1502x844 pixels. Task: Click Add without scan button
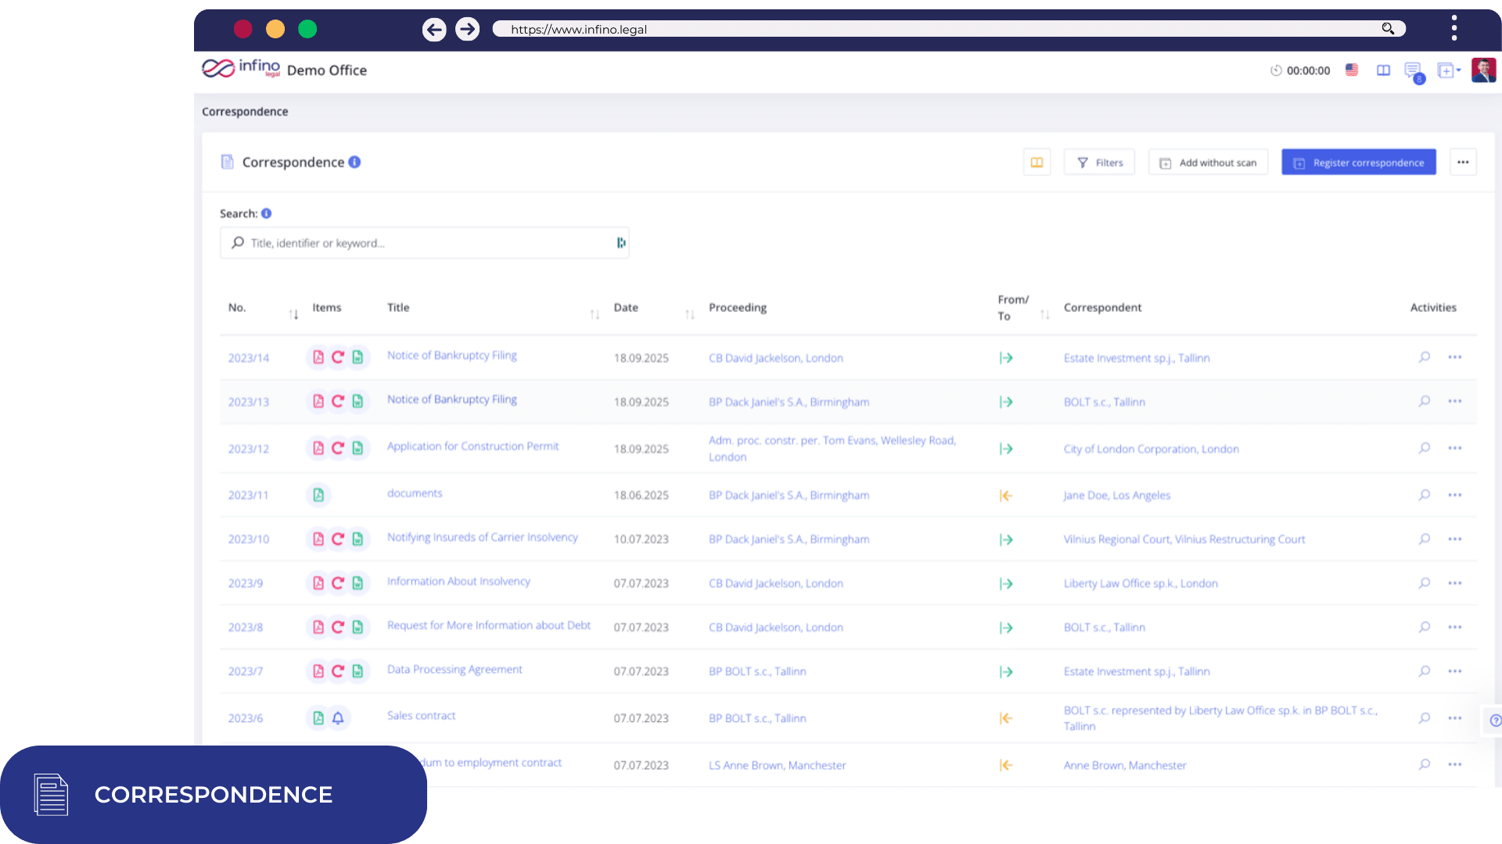pos(1208,163)
